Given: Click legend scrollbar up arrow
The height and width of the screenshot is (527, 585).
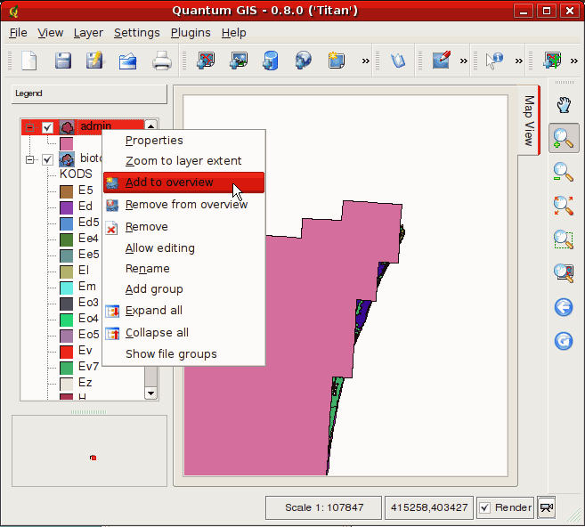Looking at the screenshot, I should (x=150, y=126).
